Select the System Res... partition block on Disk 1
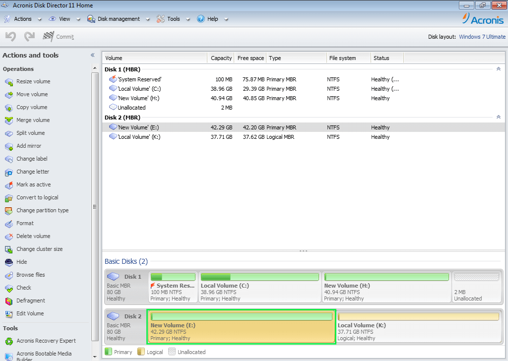 pos(173,287)
